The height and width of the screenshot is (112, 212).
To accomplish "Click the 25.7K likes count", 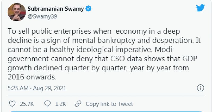I will click(x=27, y=104).
